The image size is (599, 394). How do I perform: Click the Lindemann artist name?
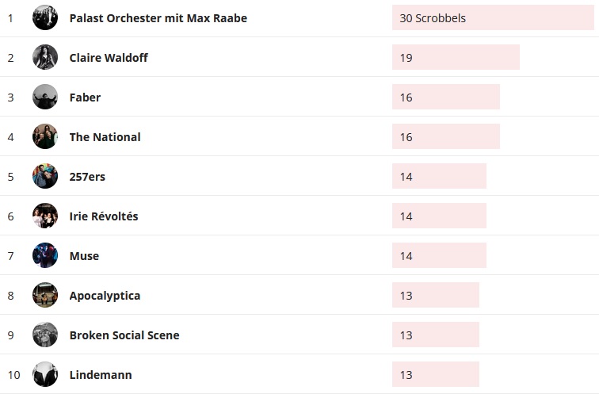click(x=101, y=375)
